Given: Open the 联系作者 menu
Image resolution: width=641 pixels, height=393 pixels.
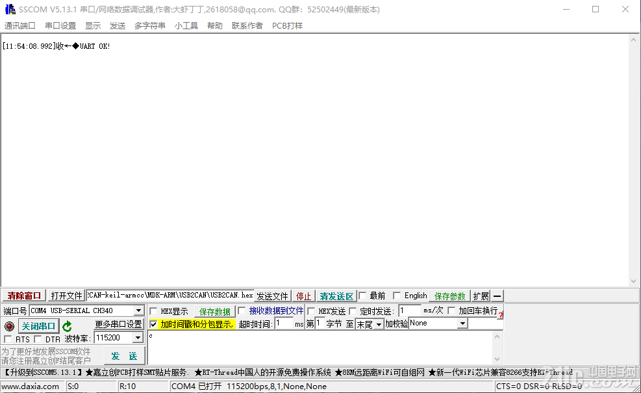Looking at the screenshot, I should [x=247, y=26].
